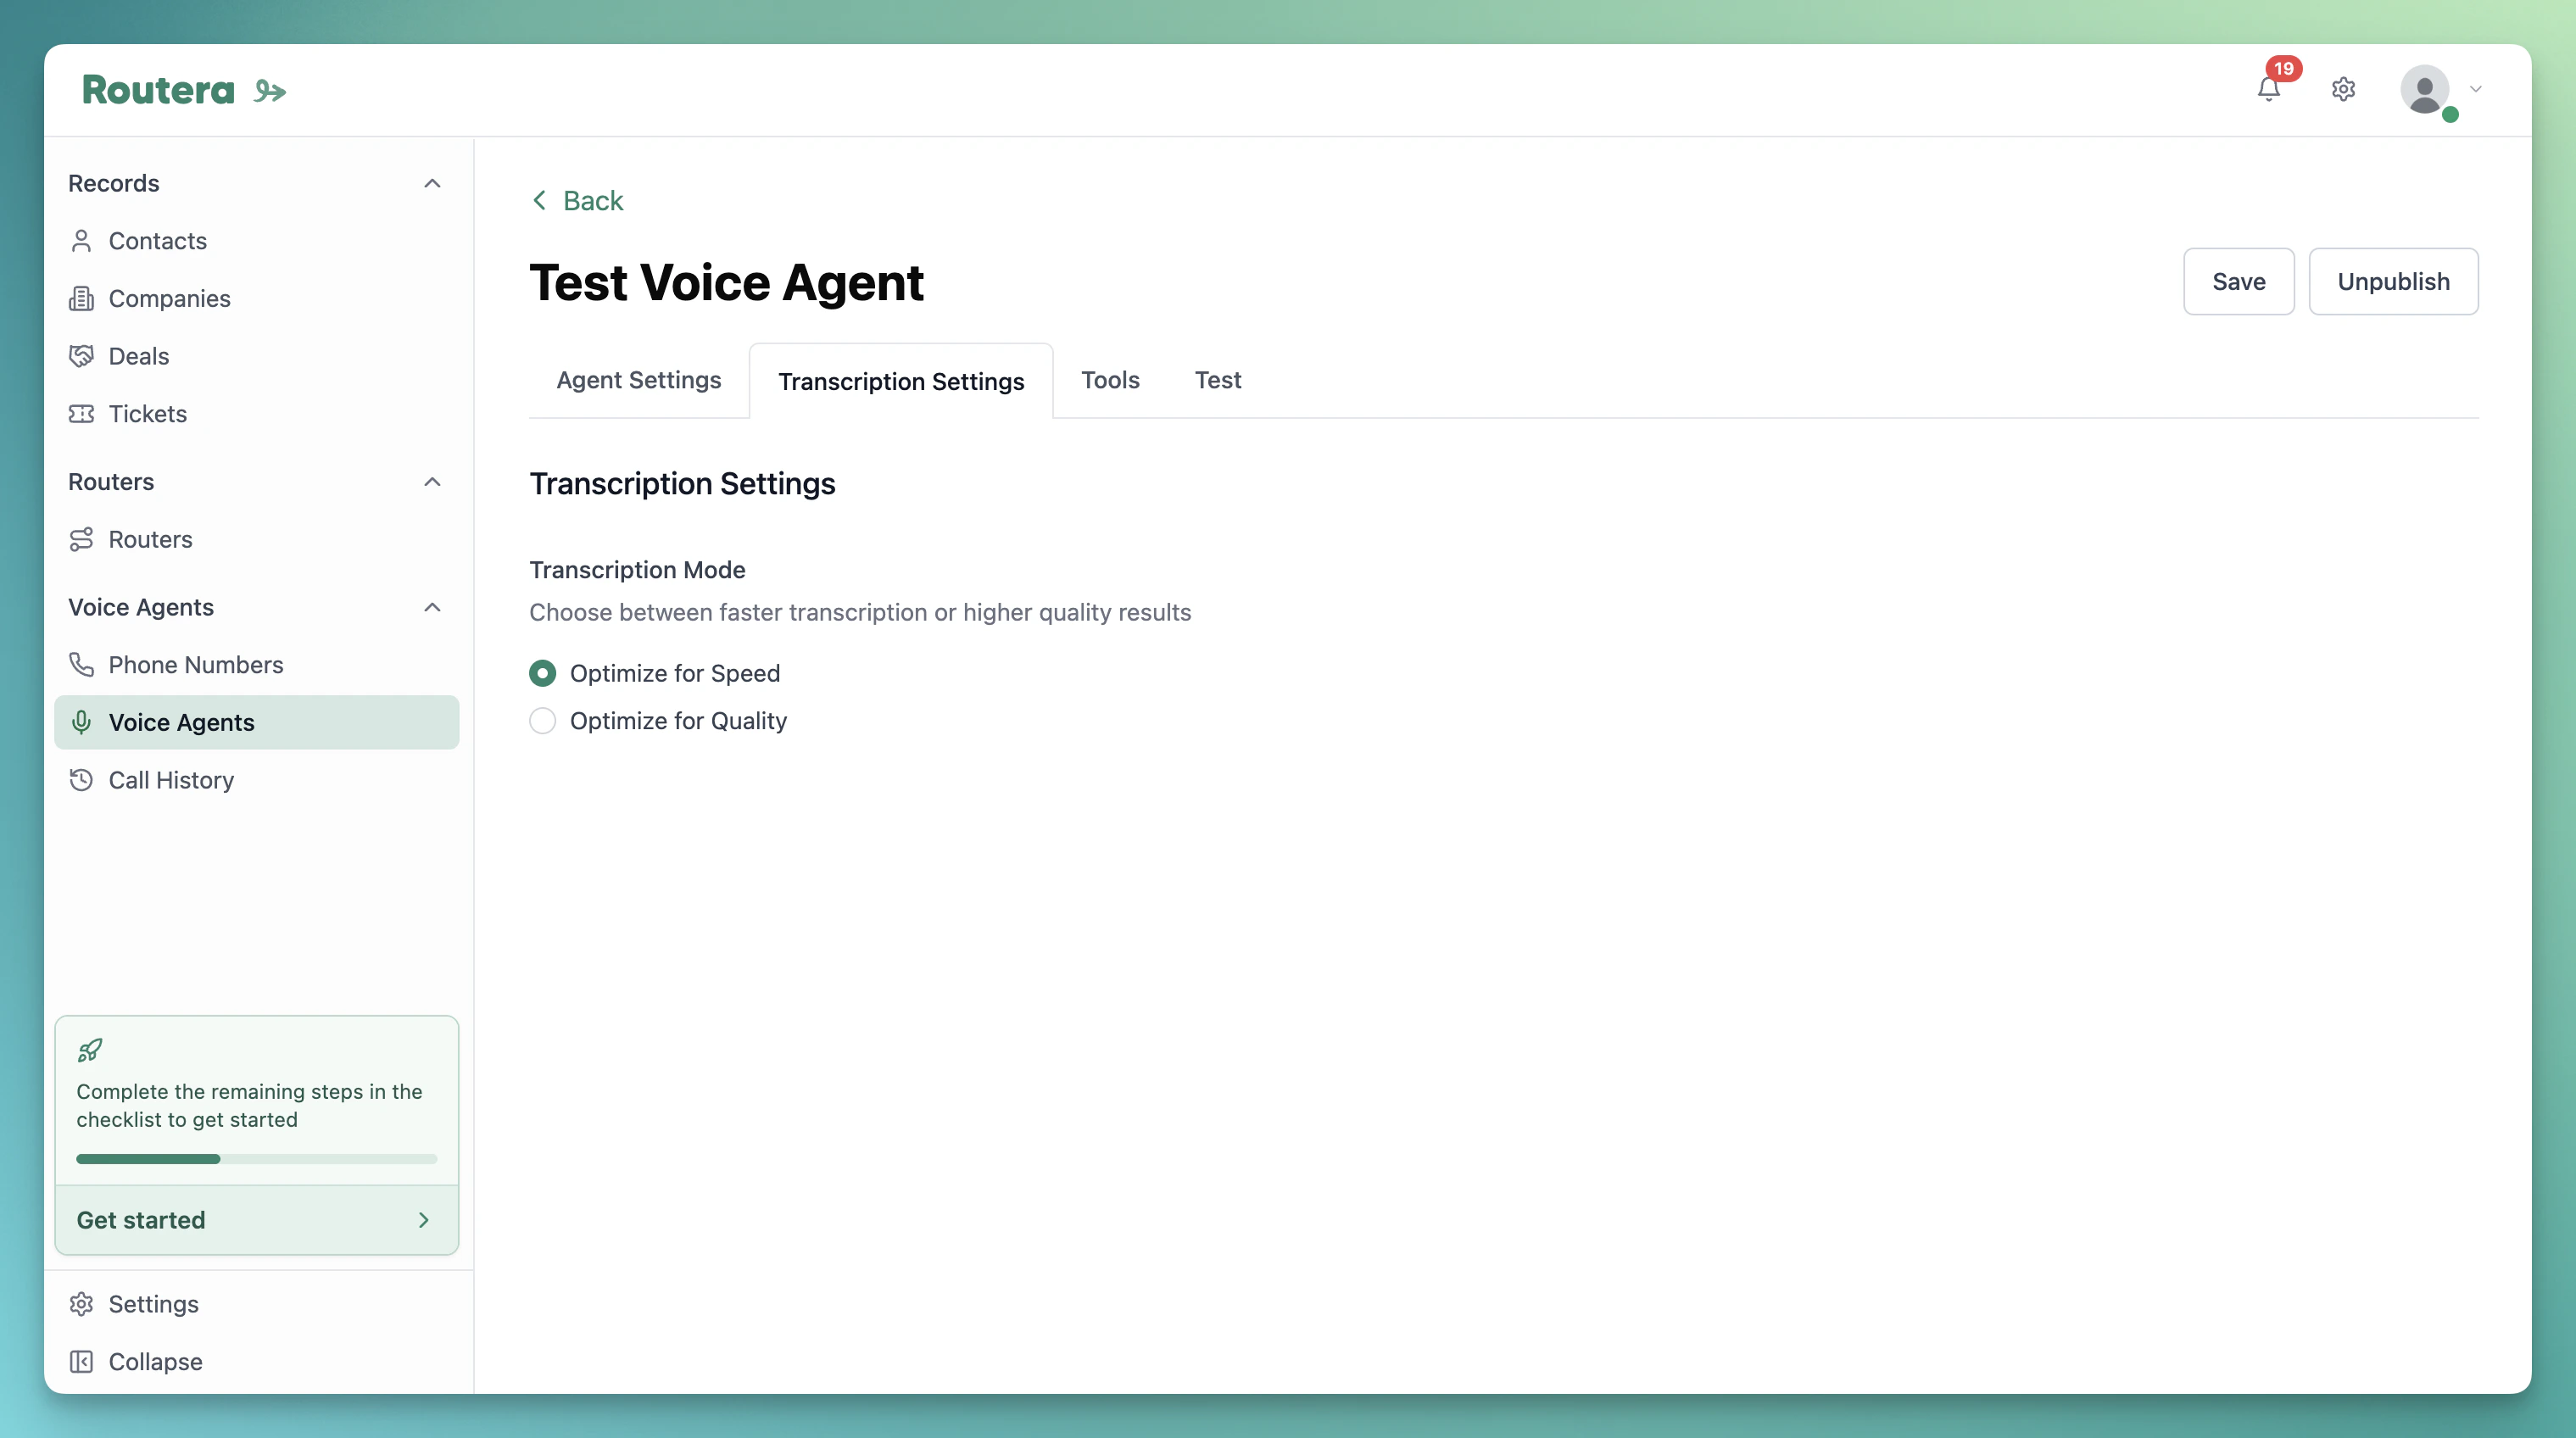This screenshot has height=1438, width=2576.
Task: Click the Contacts person icon
Action: pos(81,241)
